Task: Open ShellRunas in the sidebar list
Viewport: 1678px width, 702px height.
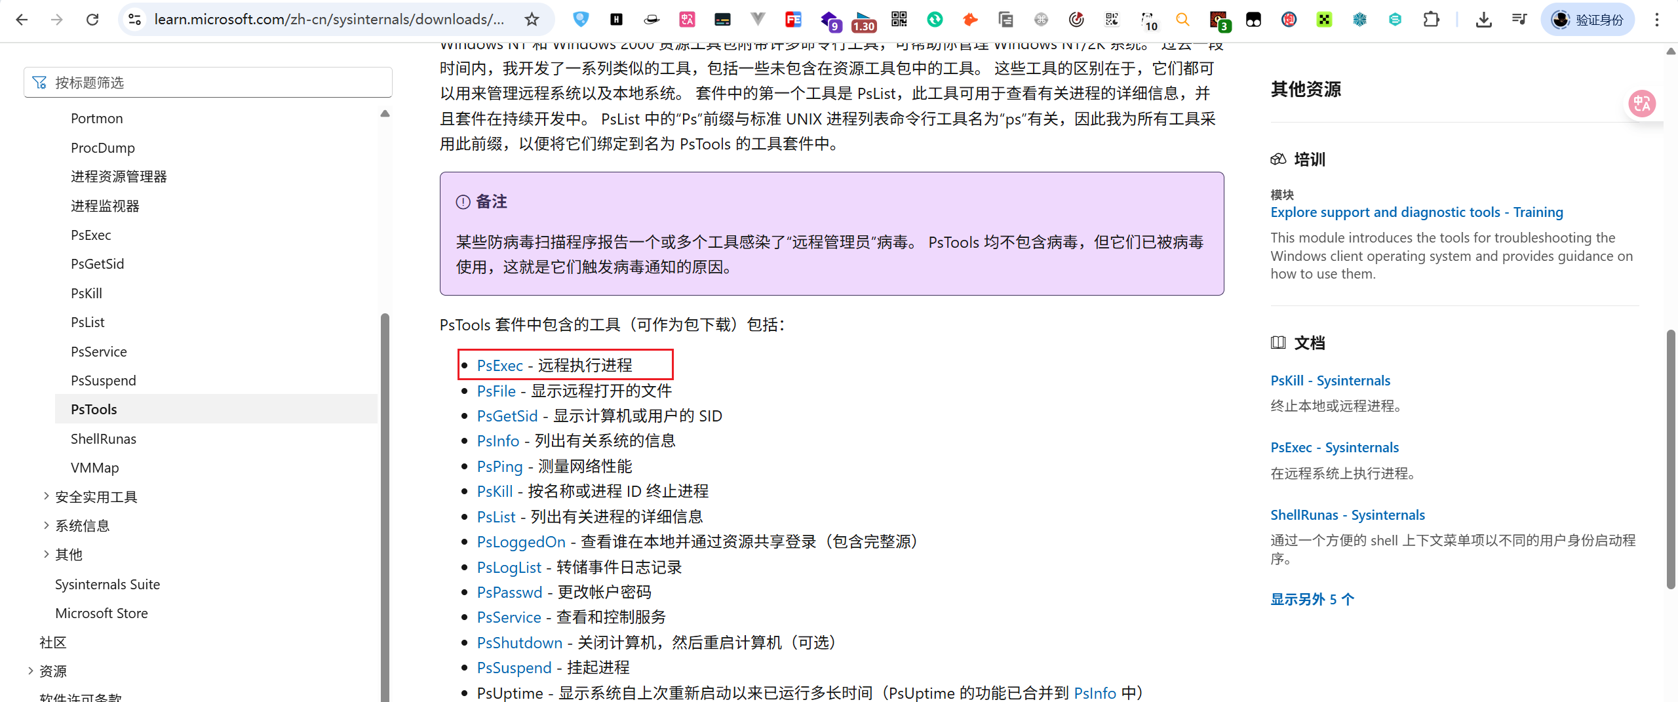Action: 104,439
